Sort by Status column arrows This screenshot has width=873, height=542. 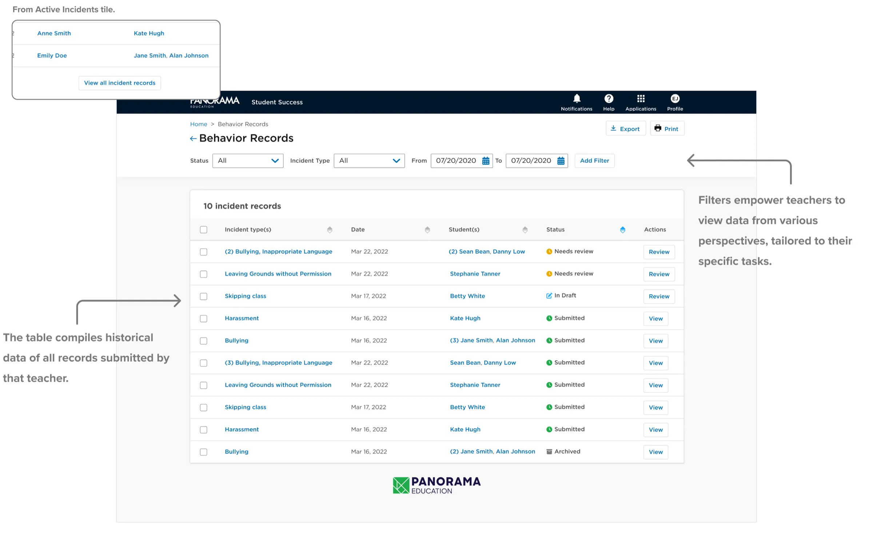pos(622,230)
